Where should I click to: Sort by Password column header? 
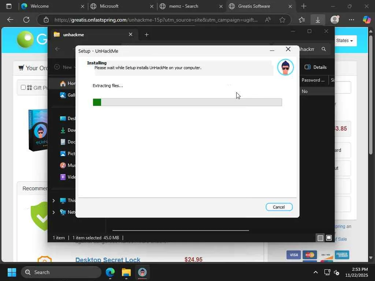click(x=313, y=80)
